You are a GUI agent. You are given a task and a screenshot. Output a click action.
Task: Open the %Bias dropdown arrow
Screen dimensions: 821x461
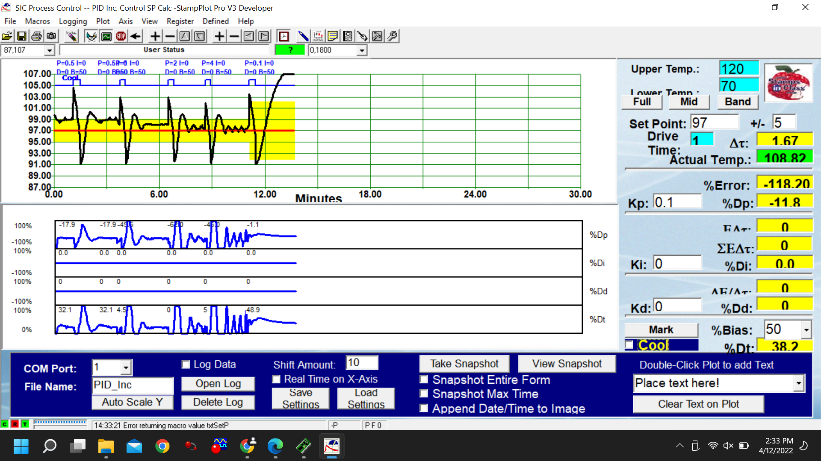click(x=806, y=330)
